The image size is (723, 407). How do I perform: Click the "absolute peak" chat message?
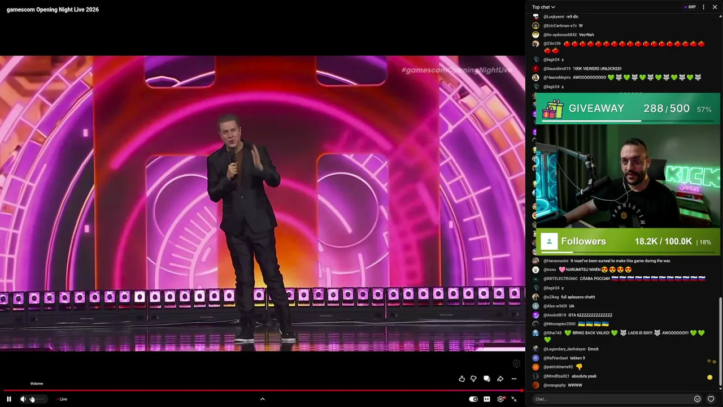pyautogui.click(x=584, y=376)
